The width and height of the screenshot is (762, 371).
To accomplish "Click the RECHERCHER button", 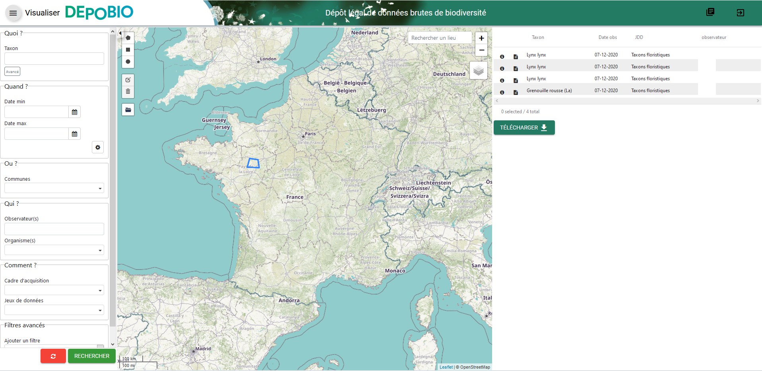I will pos(92,356).
